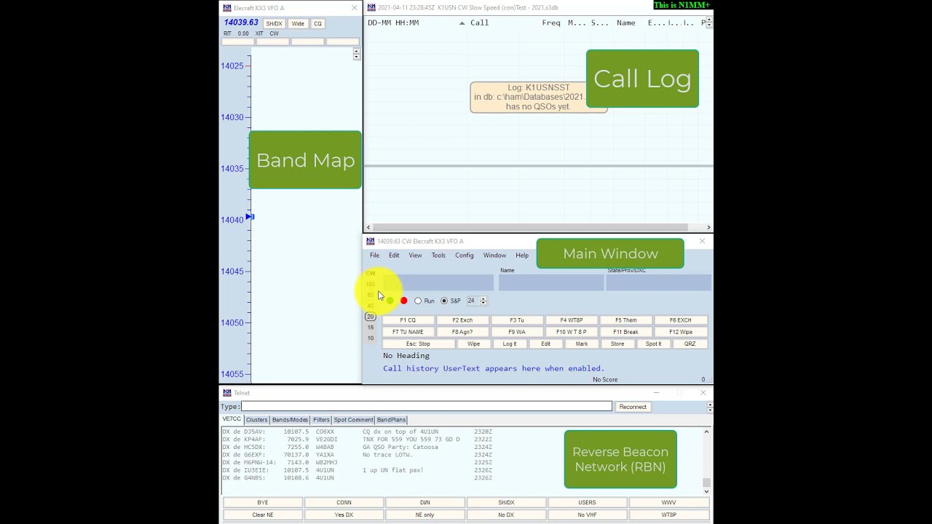Close the Telnet window
932x524 pixels.
pos(703,393)
